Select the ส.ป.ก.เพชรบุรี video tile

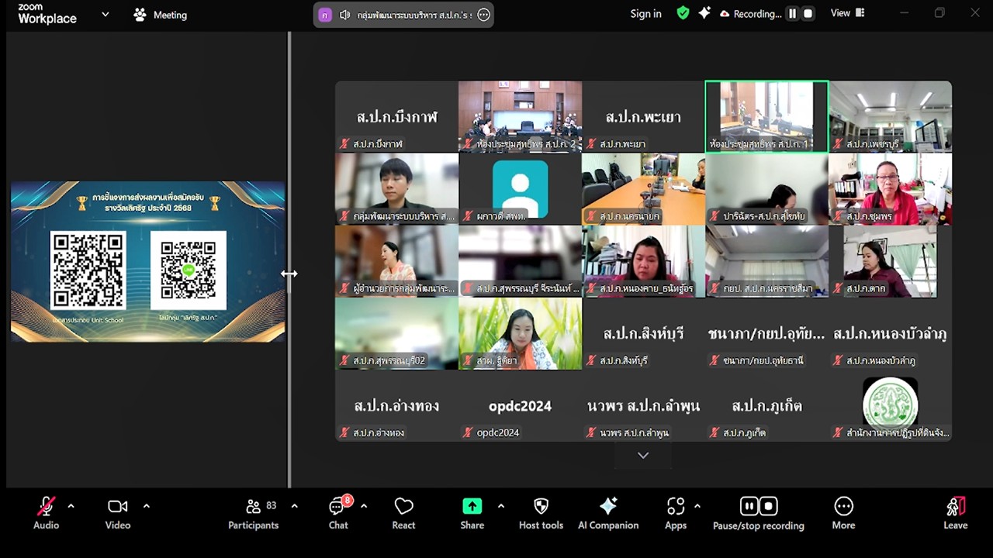pyautogui.click(x=891, y=116)
